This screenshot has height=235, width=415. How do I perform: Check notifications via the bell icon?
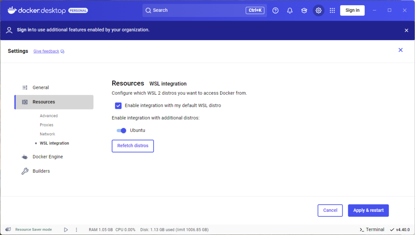290,10
